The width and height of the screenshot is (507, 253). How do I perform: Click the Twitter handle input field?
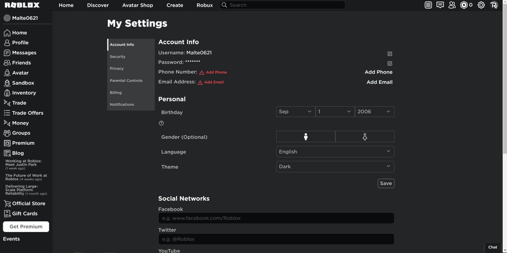tap(276, 239)
